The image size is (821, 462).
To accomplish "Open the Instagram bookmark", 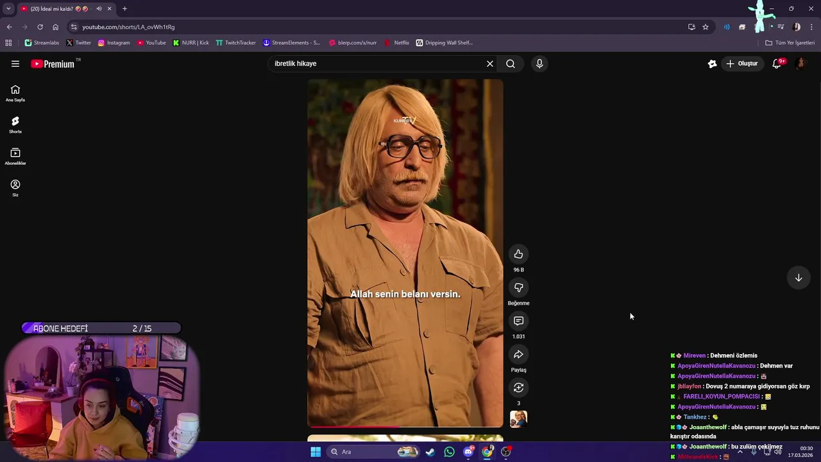I will (x=114, y=43).
